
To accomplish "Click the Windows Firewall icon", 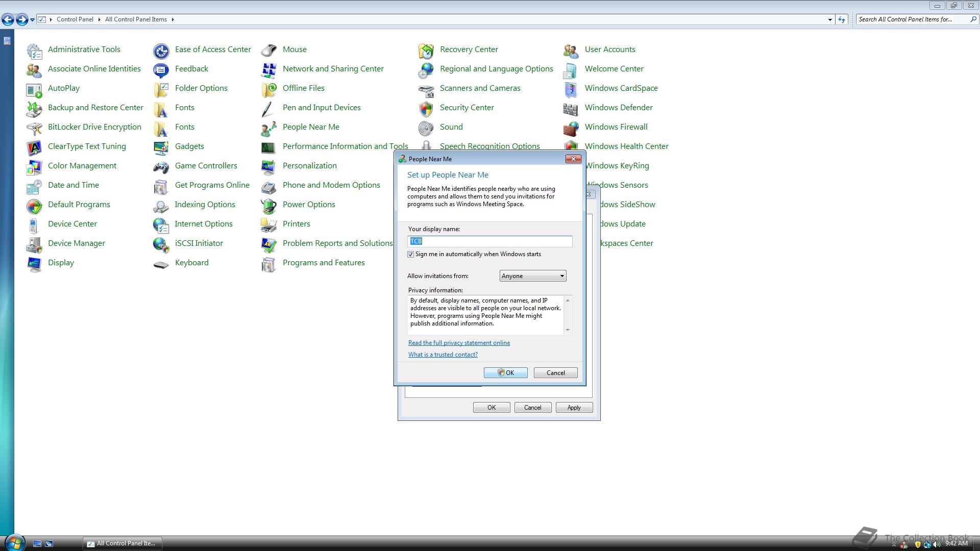I will 571,128.
